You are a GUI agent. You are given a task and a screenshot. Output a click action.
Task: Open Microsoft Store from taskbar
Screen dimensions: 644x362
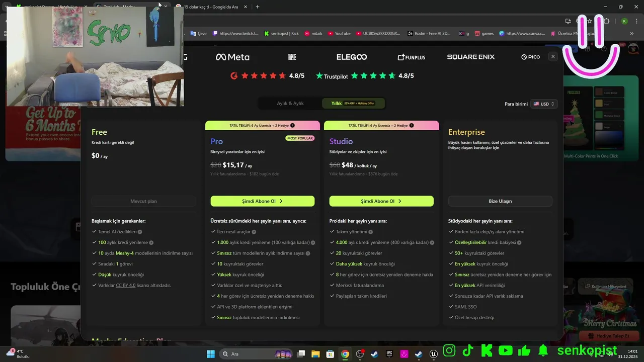click(330, 354)
